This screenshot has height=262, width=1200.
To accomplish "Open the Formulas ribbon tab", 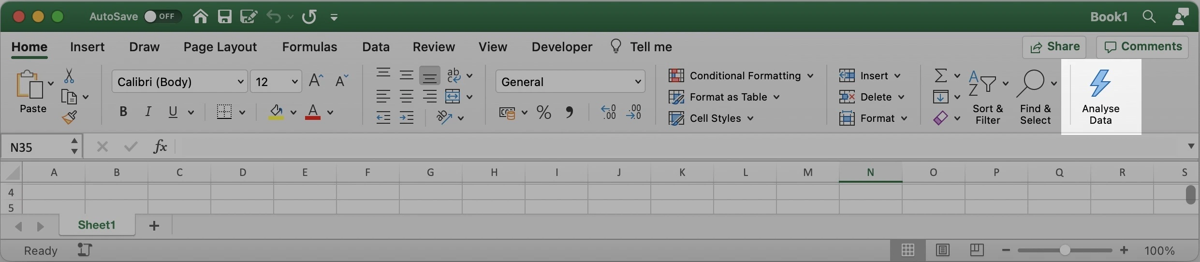I will pyautogui.click(x=309, y=47).
